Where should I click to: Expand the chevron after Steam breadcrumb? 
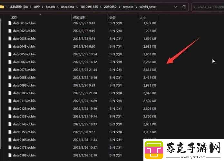tap(58, 7)
